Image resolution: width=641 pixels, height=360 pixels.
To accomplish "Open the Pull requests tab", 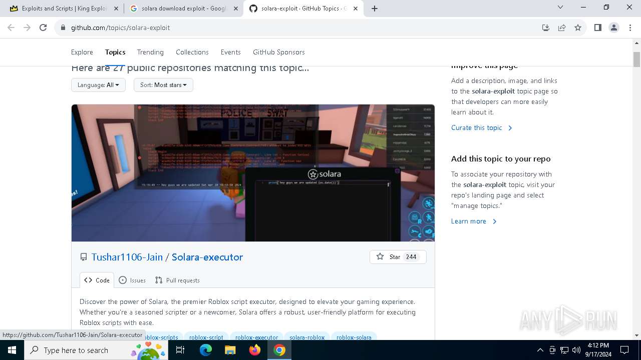I will (177, 280).
